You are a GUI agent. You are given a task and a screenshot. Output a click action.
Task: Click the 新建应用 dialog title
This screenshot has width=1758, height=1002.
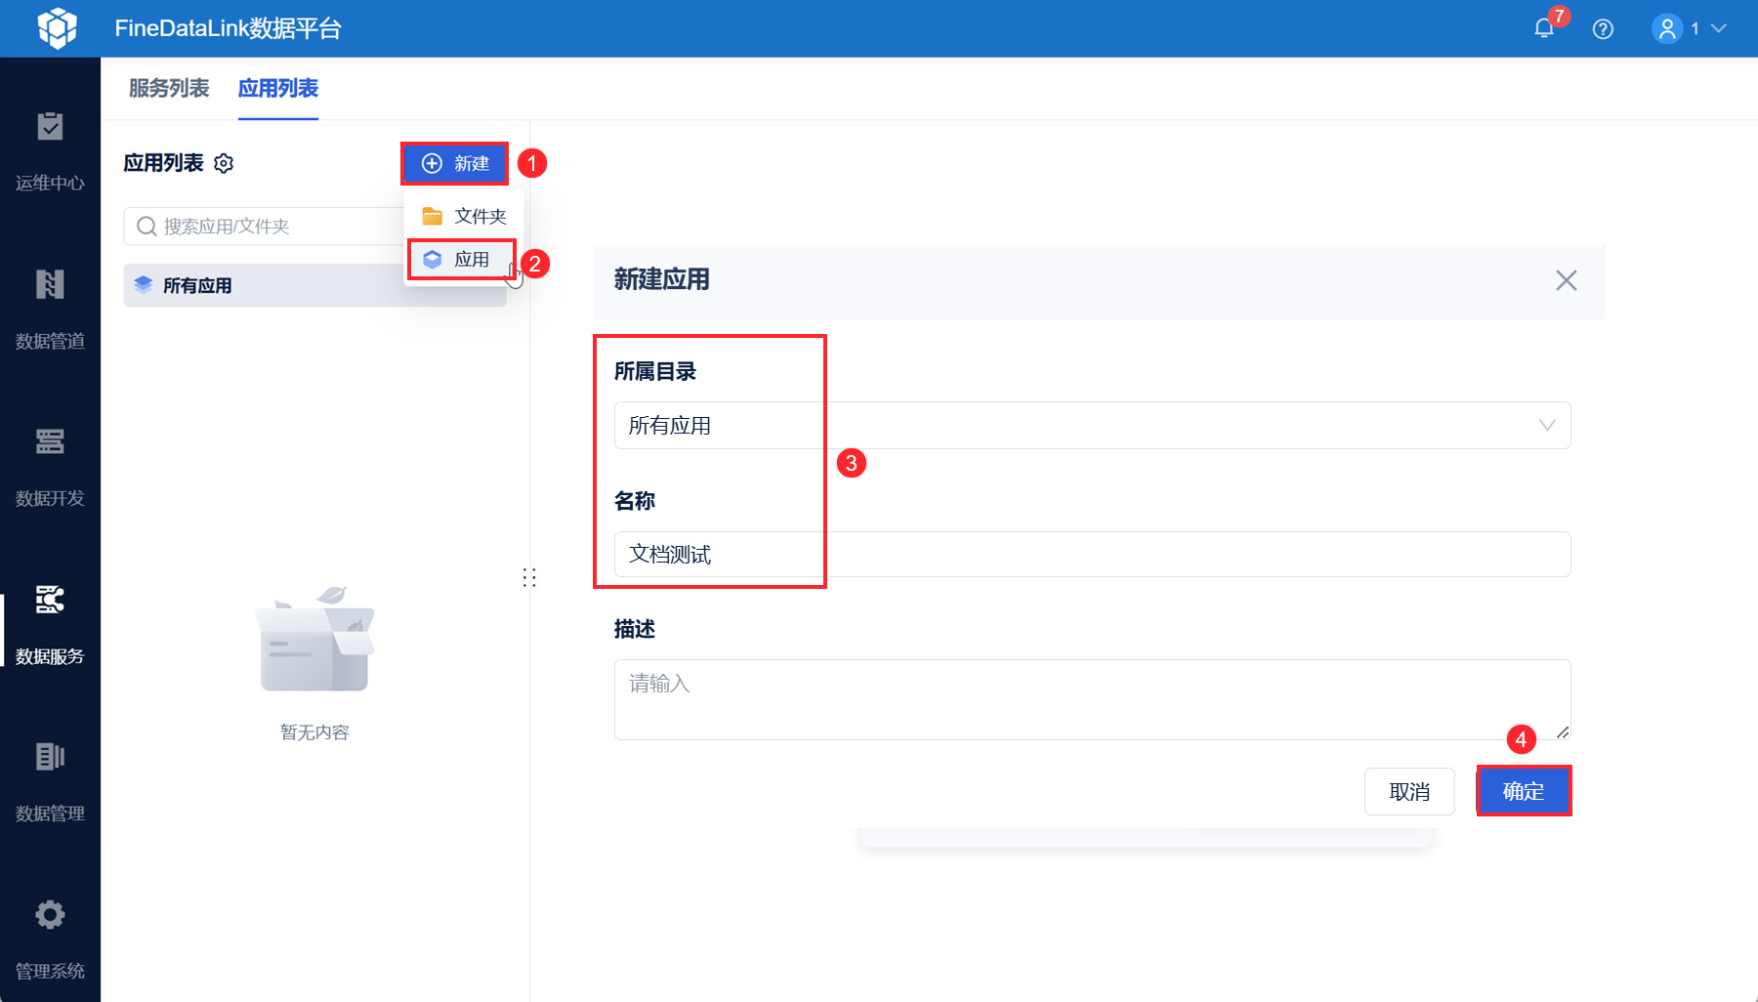coord(661,279)
